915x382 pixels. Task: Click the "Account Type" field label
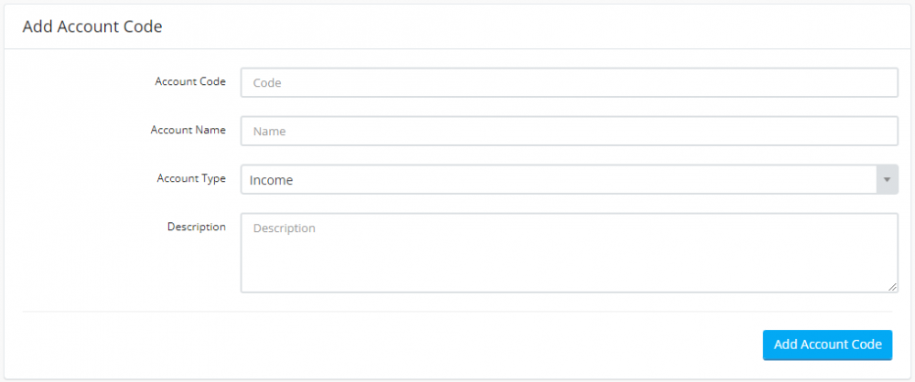click(x=191, y=178)
